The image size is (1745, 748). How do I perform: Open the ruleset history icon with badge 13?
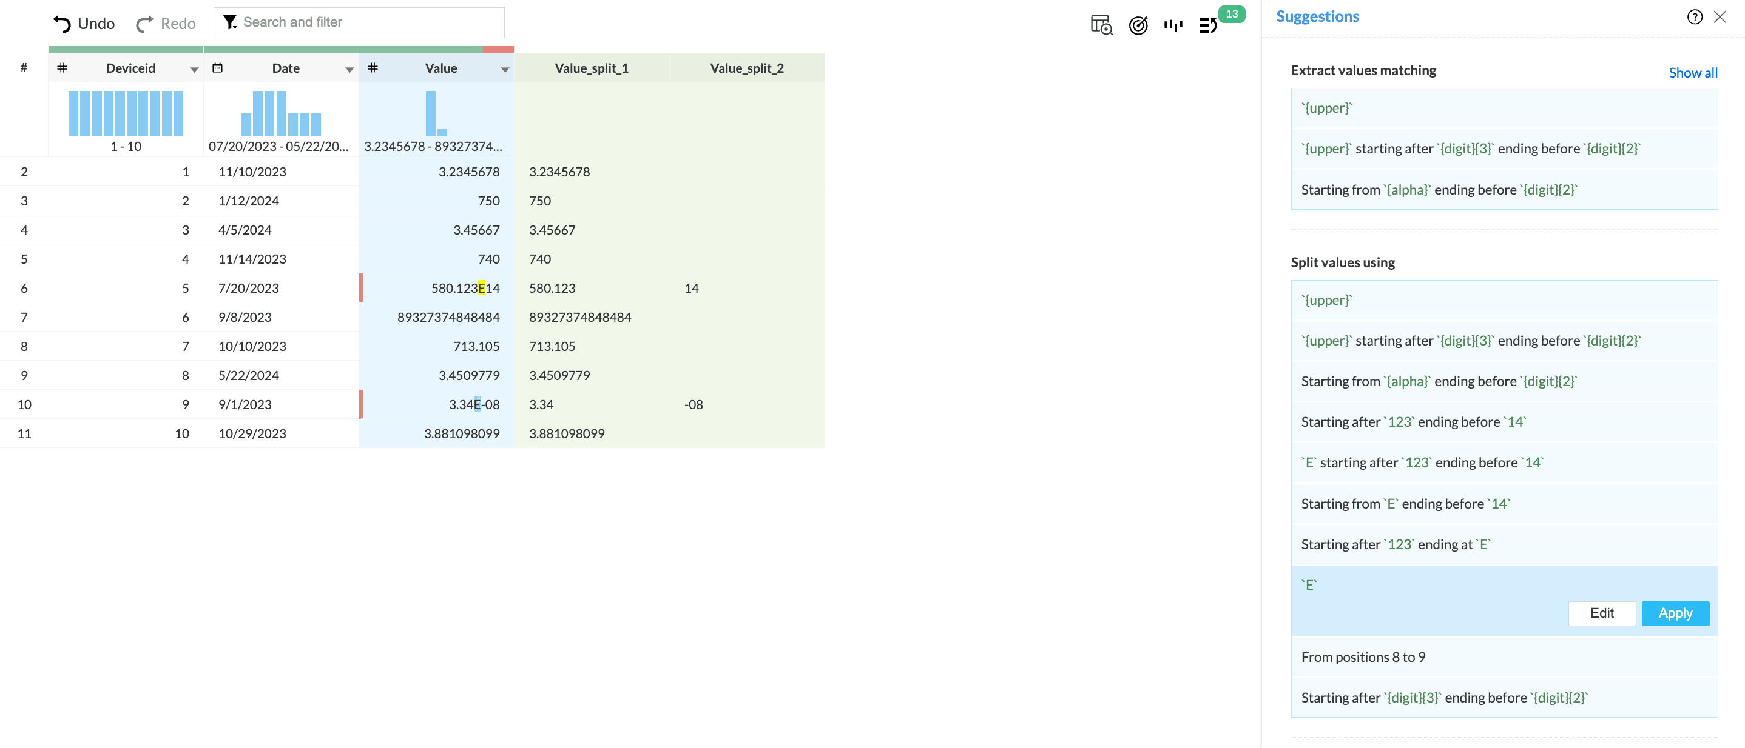(1208, 25)
